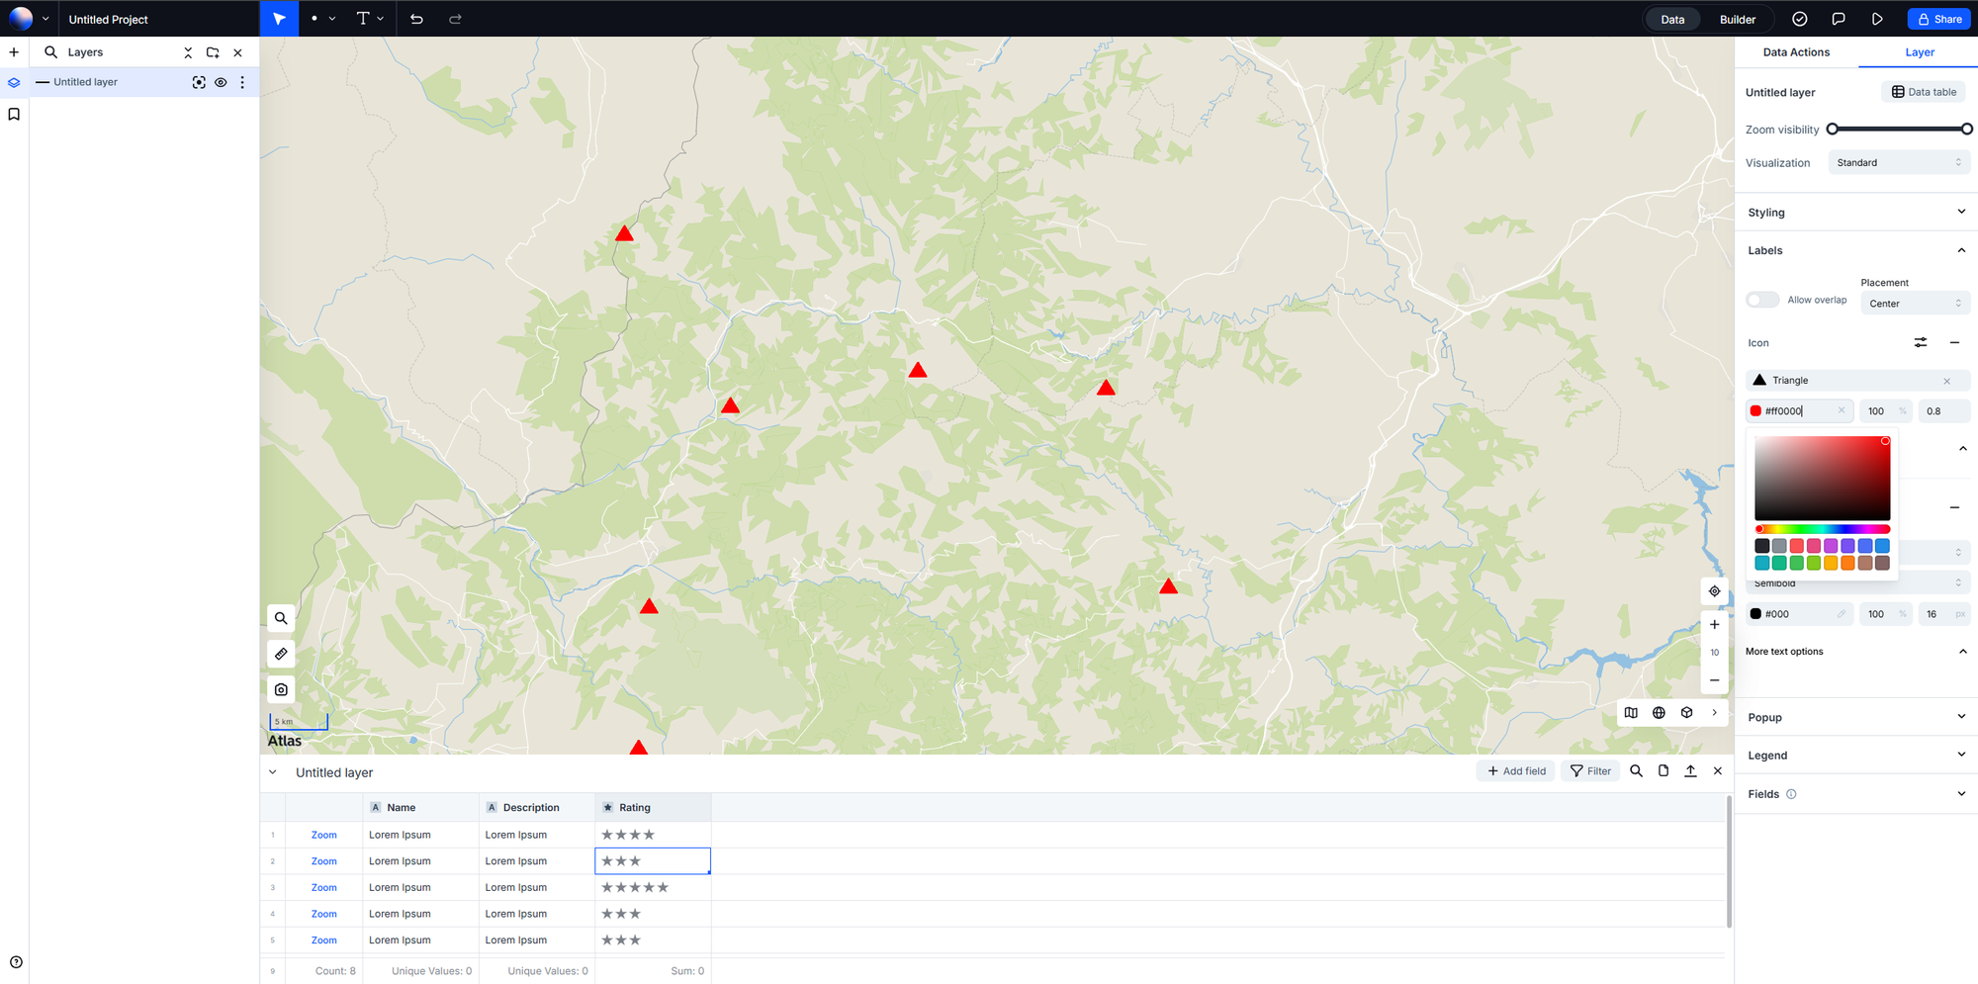This screenshot has width=1978, height=984.
Task: Open the comments speech bubble icon
Action: pyautogui.click(x=1838, y=19)
